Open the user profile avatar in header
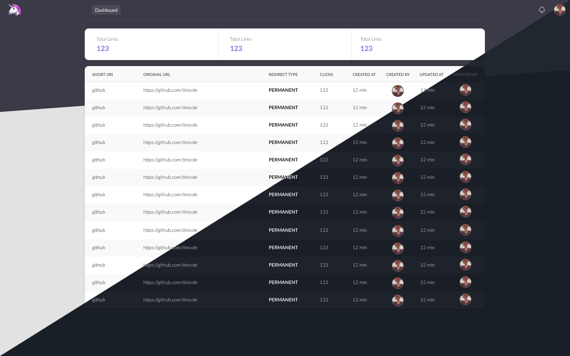Viewport: 570px width, 356px height. pyautogui.click(x=560, y=10)
